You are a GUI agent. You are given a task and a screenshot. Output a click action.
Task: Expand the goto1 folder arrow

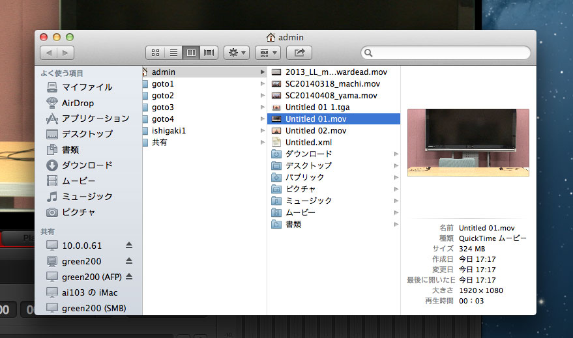click(x=263, y=84)
